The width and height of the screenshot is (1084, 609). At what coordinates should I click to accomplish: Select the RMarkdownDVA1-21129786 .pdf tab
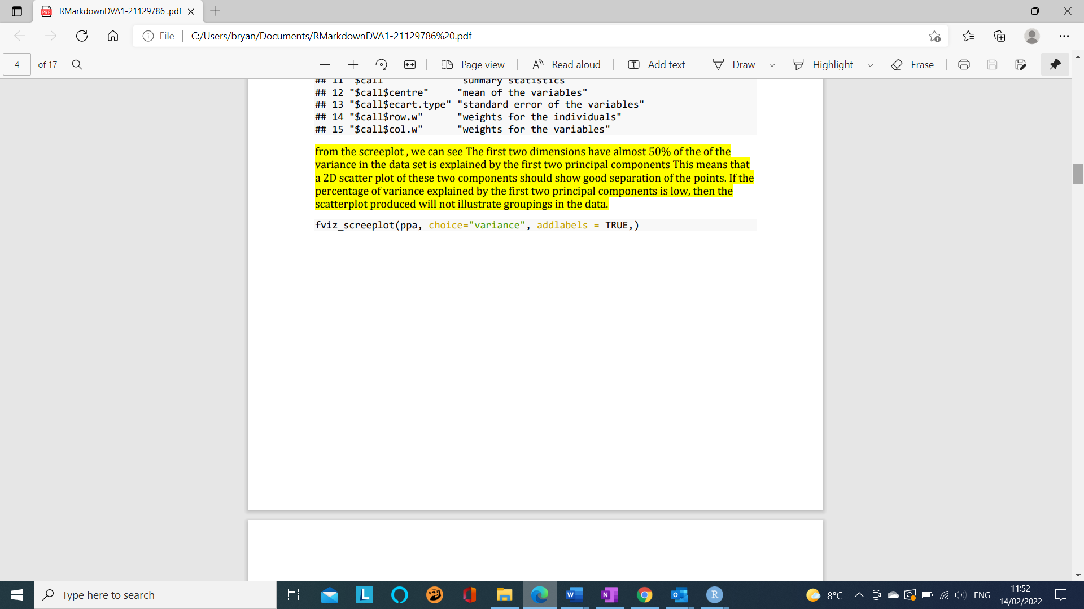[x=119, y=11]
